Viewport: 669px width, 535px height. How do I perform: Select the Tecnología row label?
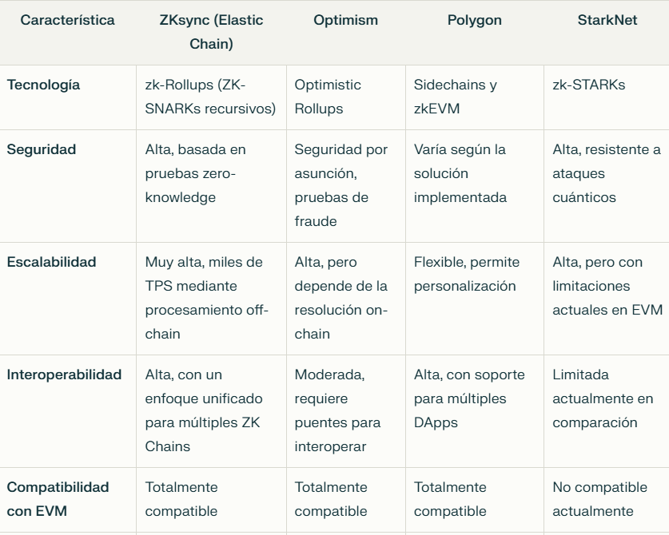click(44, 85)
